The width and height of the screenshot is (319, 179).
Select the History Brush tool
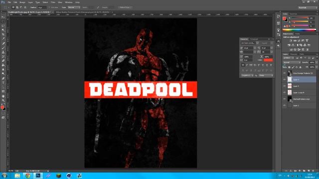click(3, 56)
